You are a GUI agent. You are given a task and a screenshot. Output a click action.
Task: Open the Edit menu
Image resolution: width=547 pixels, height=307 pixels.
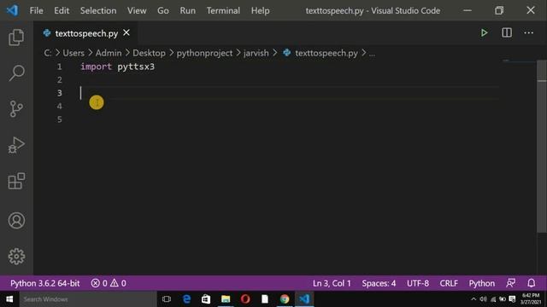coord(62,10)
